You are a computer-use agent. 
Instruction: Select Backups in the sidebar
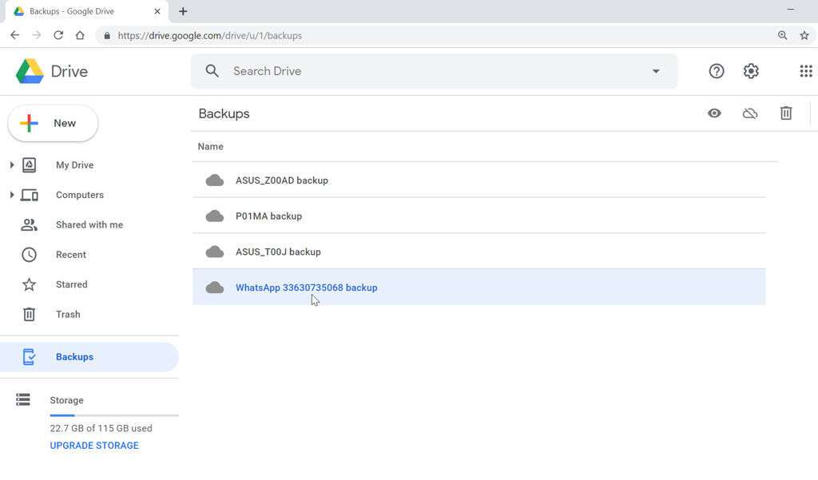pyautogui.click(x=89, y=357)
